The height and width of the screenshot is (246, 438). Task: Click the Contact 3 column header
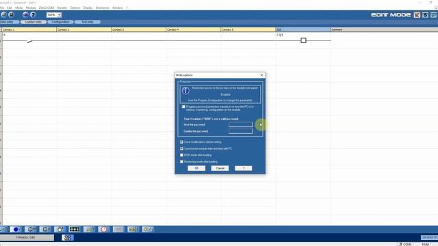tap(138, 29)
